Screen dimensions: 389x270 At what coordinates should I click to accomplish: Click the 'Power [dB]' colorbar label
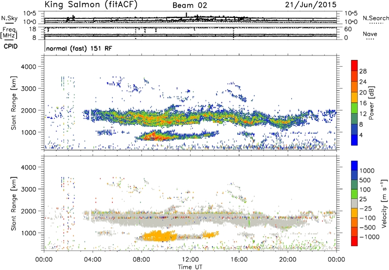[371, 103]
